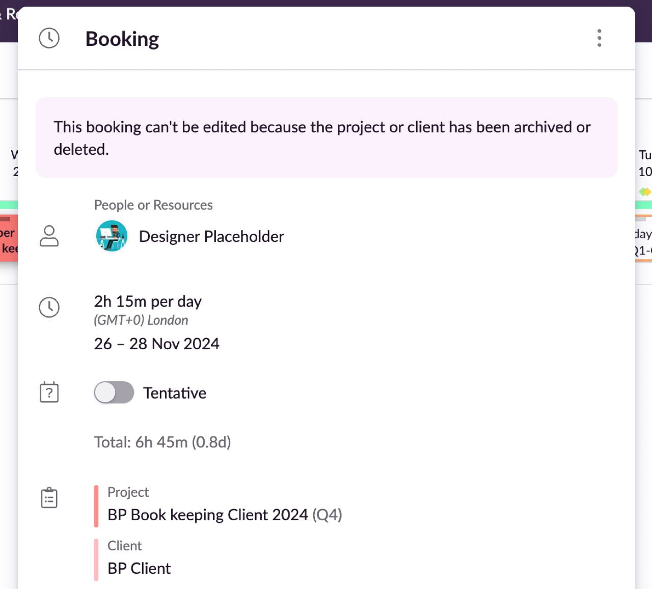This screenshot has height=589, width=652.
Task: Open the BP Client entry
Action: pyautogui.click(x=139, y=569)
